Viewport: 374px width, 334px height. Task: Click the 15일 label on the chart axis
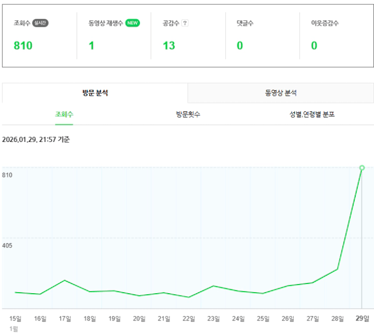point(15,318)
